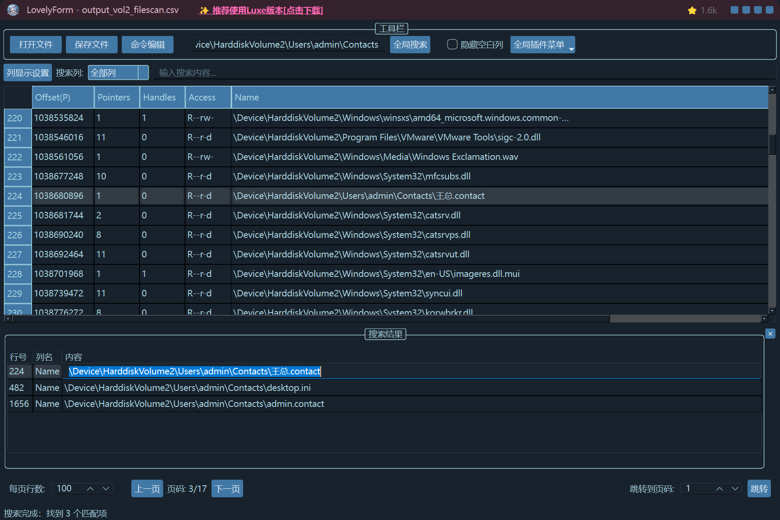780x520 pixels.
Task: Click the Save File button
Action: click(91, 45)
